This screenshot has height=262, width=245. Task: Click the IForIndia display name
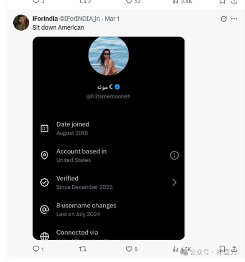point(45,19)
